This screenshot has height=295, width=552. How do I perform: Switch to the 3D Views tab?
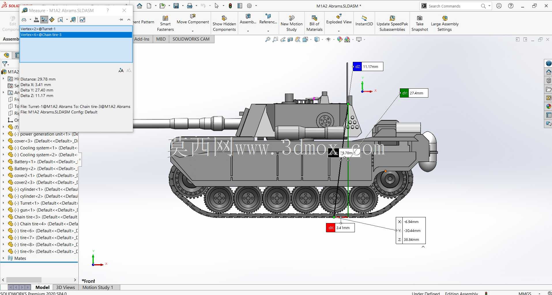pos(65,287)
